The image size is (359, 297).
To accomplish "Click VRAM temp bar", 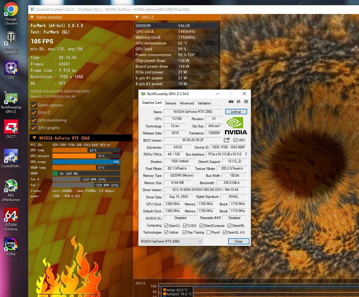I will pyautogui.click(x=86, y=168).
